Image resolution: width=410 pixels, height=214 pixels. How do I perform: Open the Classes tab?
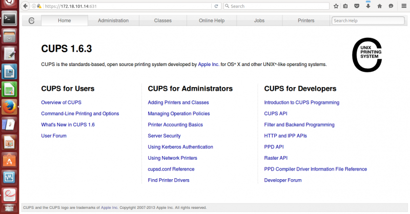tap(162, 20)
